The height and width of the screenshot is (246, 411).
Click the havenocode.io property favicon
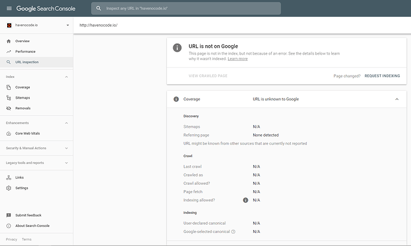coord(9,25)
